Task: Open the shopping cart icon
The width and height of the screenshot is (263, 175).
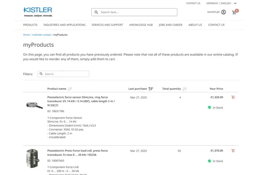Action: [235, 12]
